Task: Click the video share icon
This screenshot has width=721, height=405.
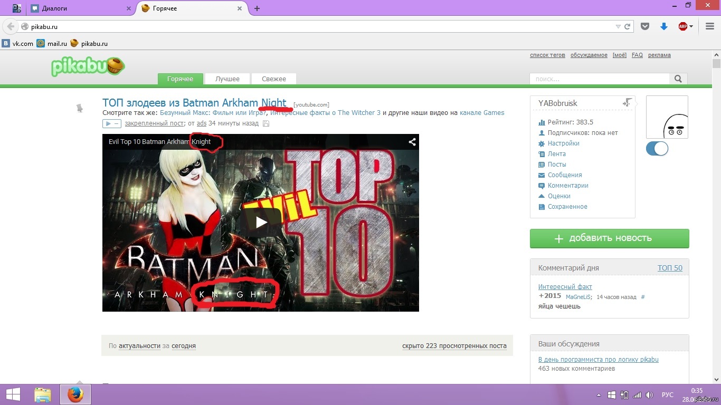Action: (x=412, y=142)
